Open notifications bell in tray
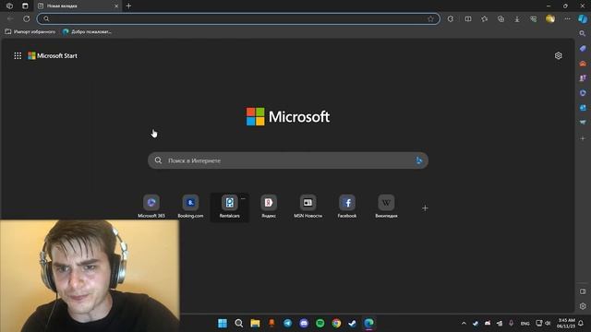 pyautogui.click(x=581, y=323)
